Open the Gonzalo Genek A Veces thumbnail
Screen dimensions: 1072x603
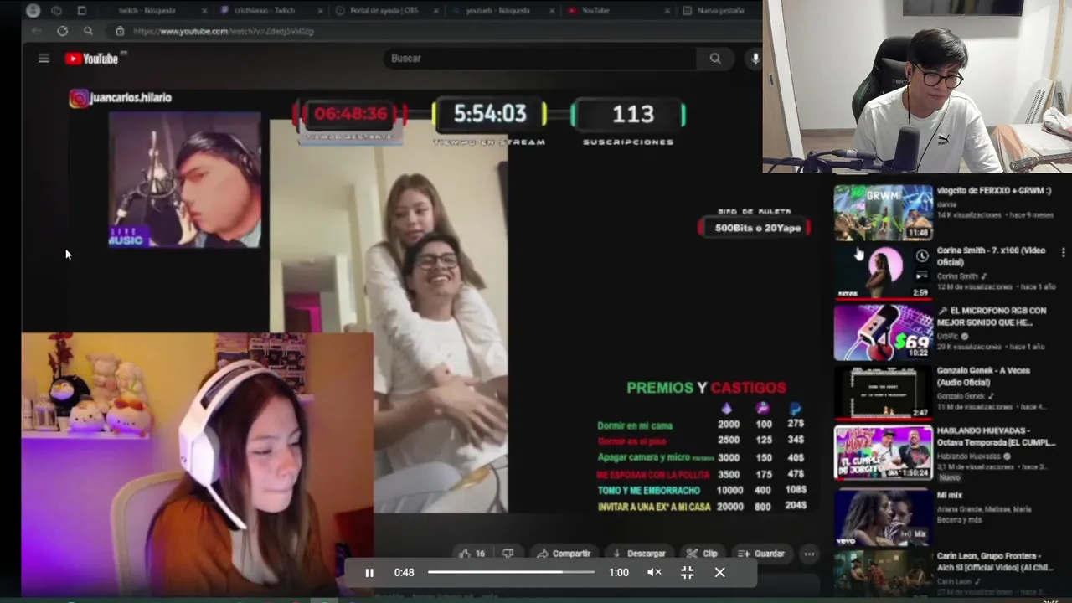point(883,393)
